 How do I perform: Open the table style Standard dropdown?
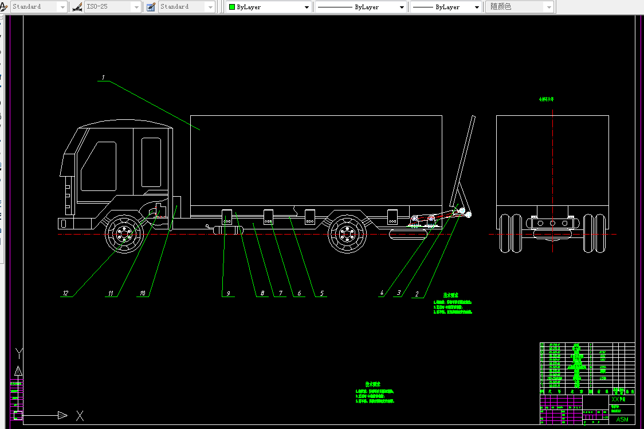click(187, 6)
